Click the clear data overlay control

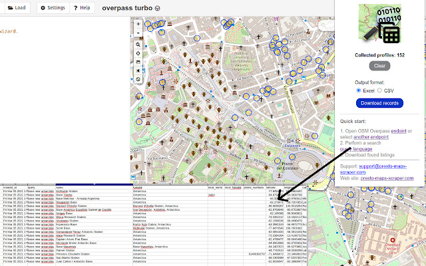138,79
